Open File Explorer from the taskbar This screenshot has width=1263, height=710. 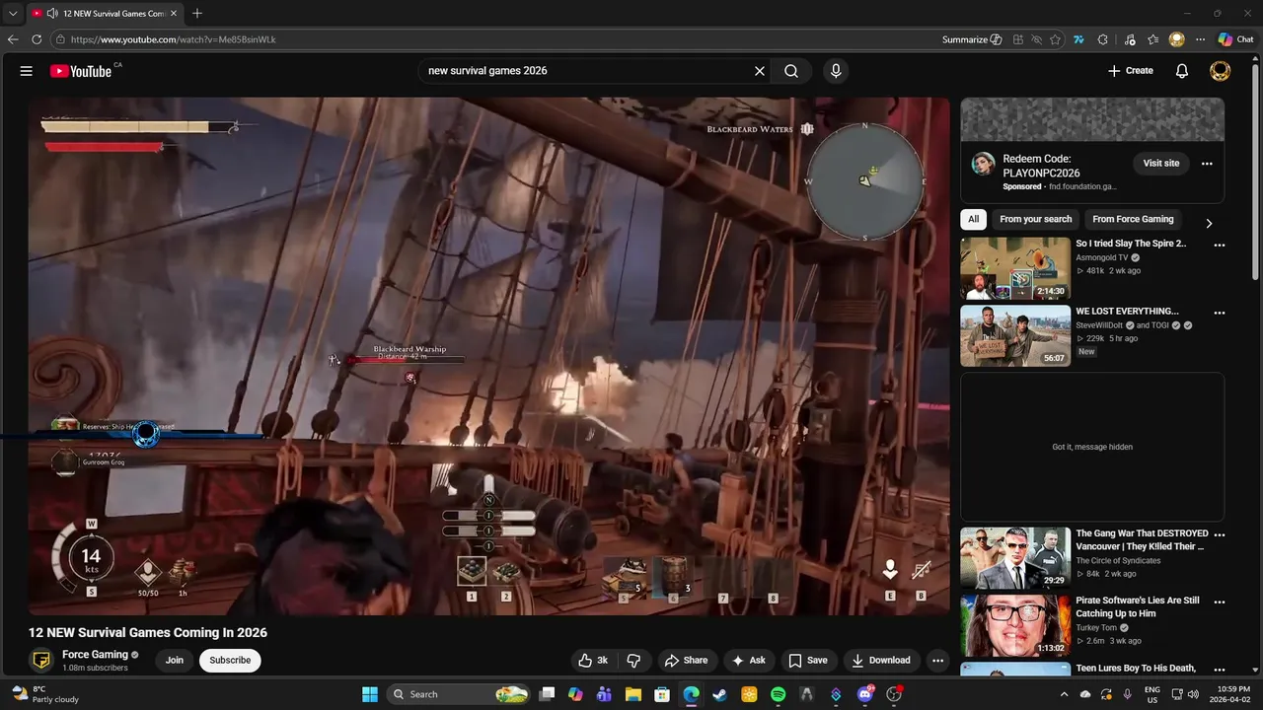[x=633, y=694]
